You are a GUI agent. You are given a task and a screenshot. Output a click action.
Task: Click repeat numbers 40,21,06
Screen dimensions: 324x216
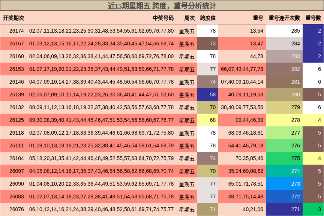click(253, 209)
